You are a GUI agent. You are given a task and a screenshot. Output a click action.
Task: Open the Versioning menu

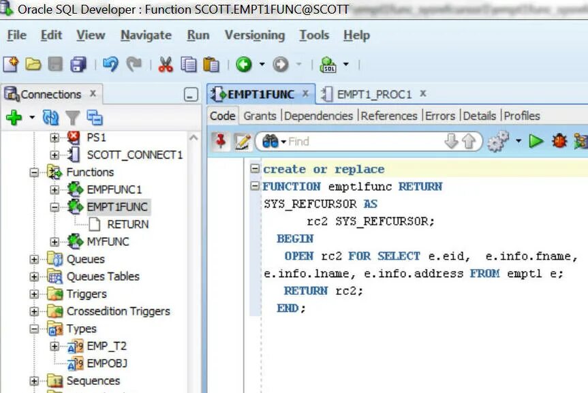[x=255, y=35]
